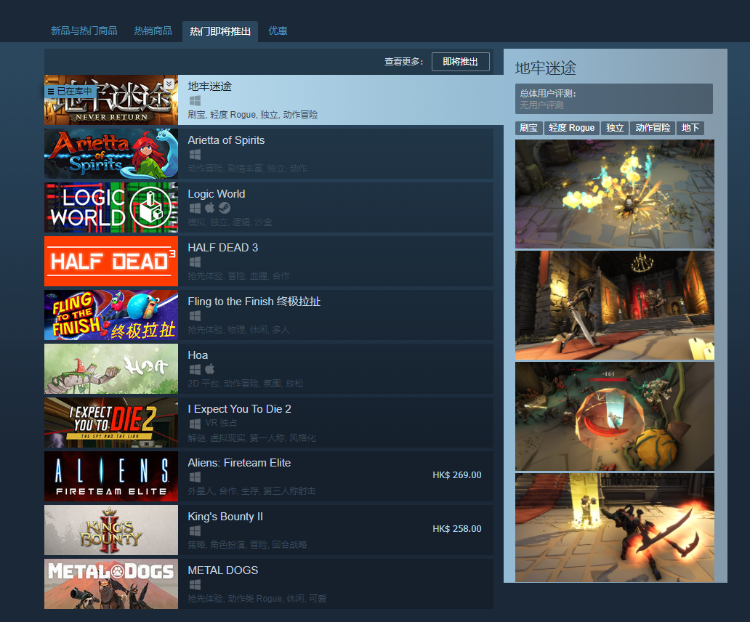Click the Windows icon under HALF DEAD 3
Viewport: 750px width, 622px height.
195,262
